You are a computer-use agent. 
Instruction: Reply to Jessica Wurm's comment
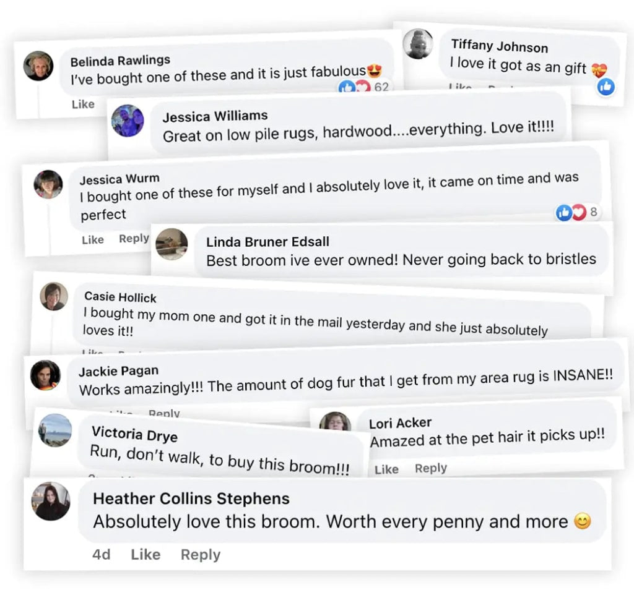(x=134, y=239)
